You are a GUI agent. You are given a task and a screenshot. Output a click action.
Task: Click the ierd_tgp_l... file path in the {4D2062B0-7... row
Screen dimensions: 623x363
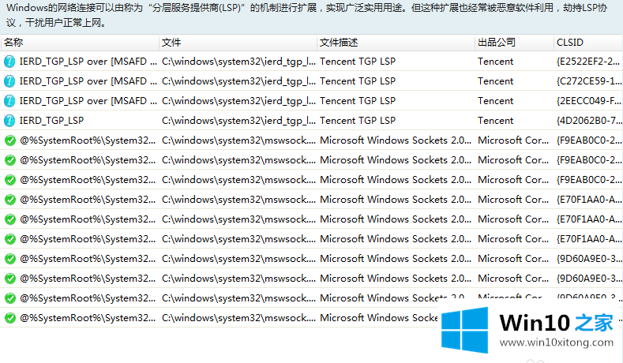coord(238,121)
